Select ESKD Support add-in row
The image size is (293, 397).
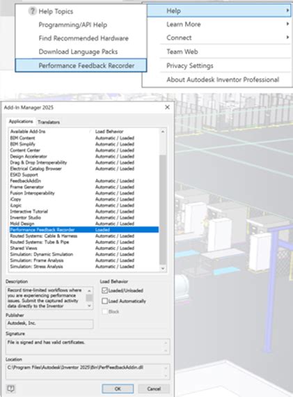84,175
